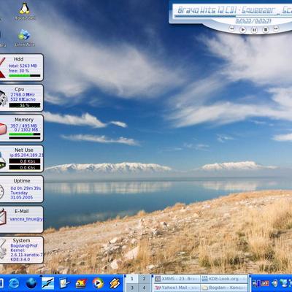Click the 'total: 5263 MB' Hdd text

click(23, 66)
